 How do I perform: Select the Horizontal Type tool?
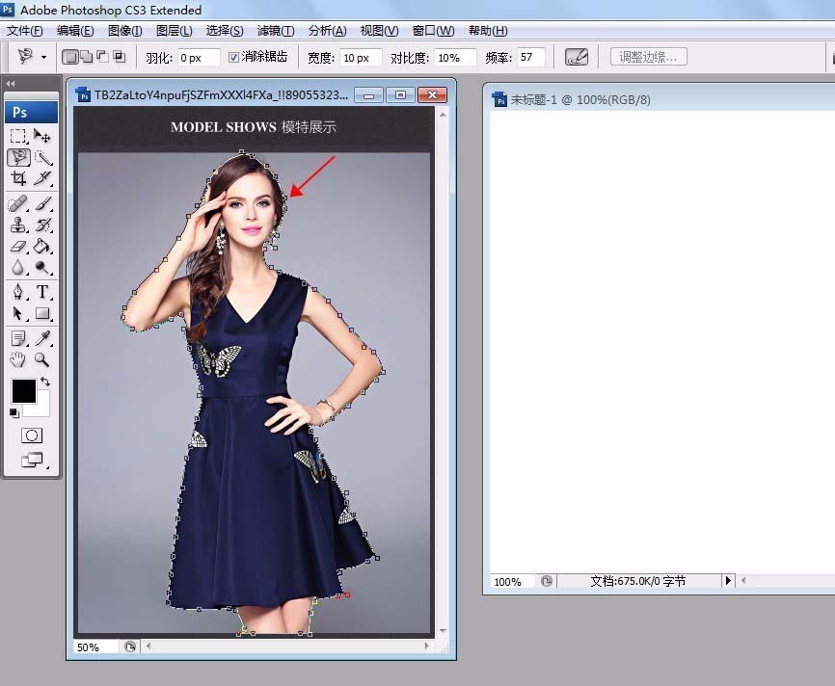[43, 292]
